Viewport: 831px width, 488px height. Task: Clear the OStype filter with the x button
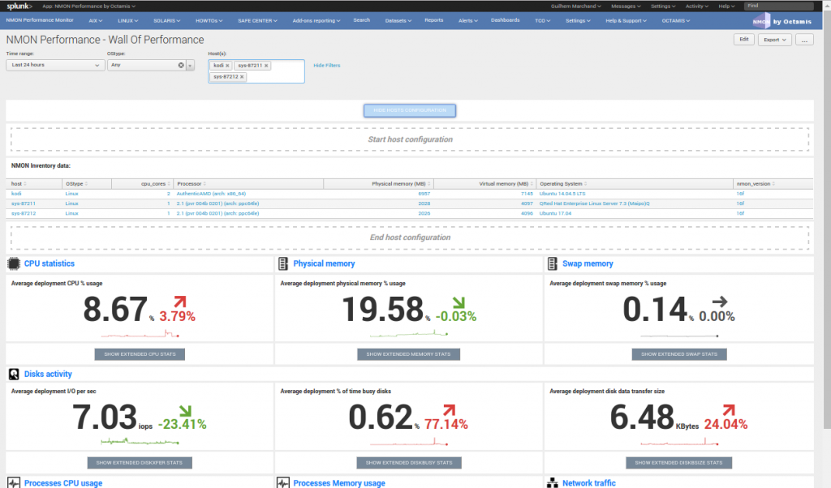pos(179,64)
